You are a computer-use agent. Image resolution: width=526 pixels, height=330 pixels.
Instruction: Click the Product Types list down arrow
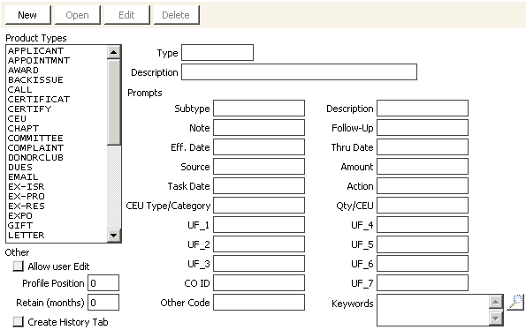coord(114,236)
